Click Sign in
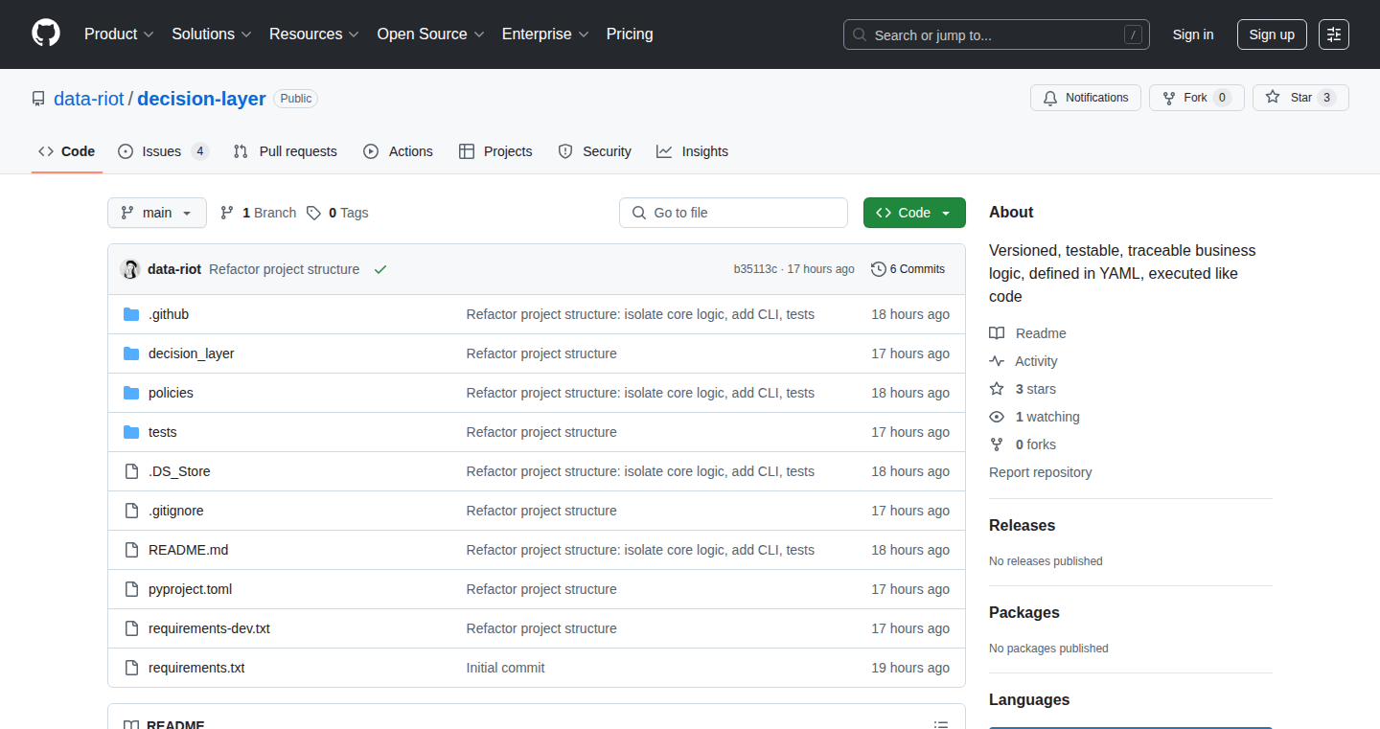1380x729 pixels. pos(1193,34)
